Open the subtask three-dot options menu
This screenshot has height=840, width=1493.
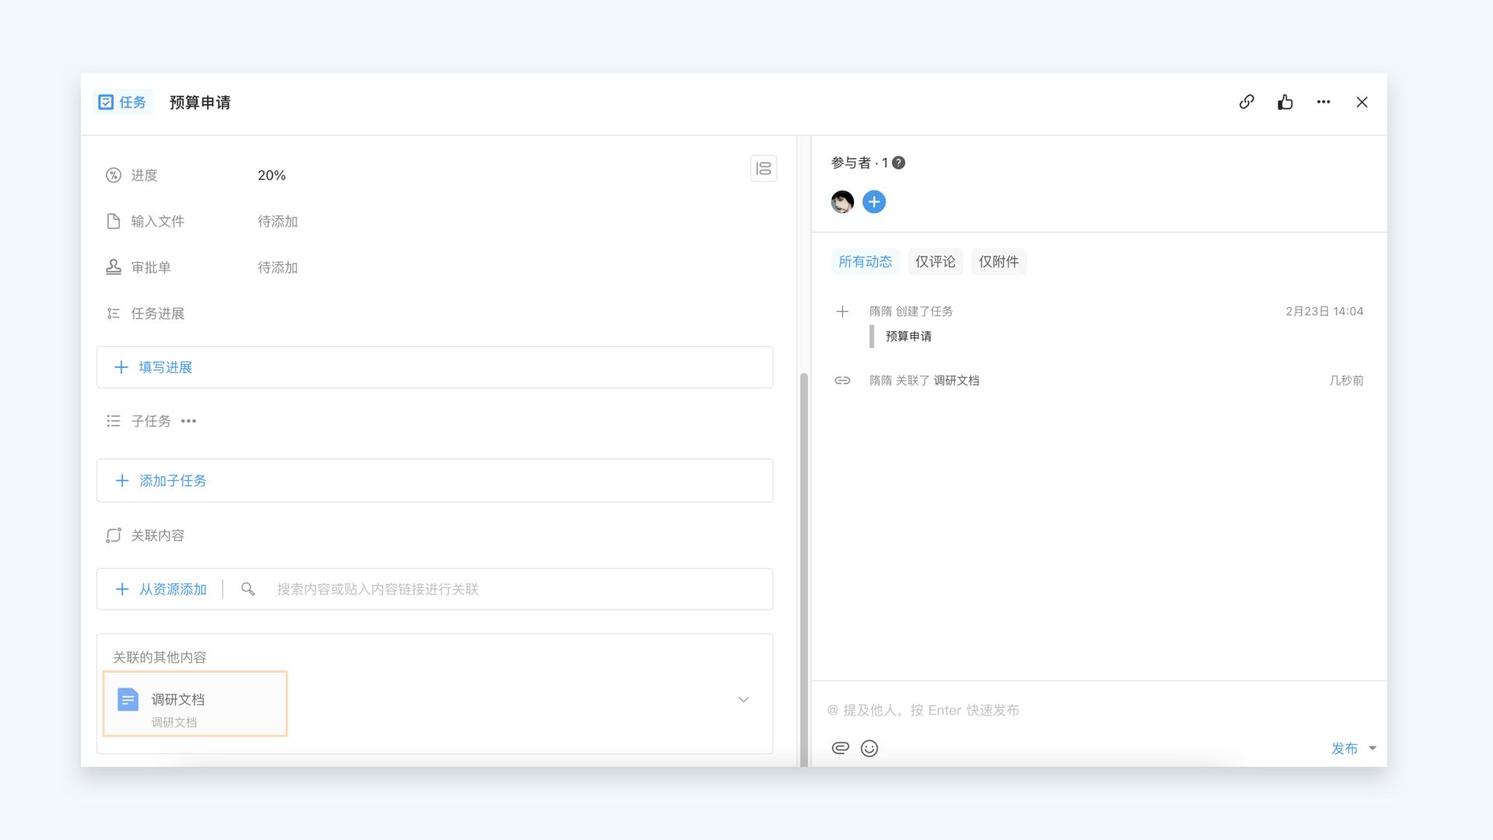(x=188, y=421)
